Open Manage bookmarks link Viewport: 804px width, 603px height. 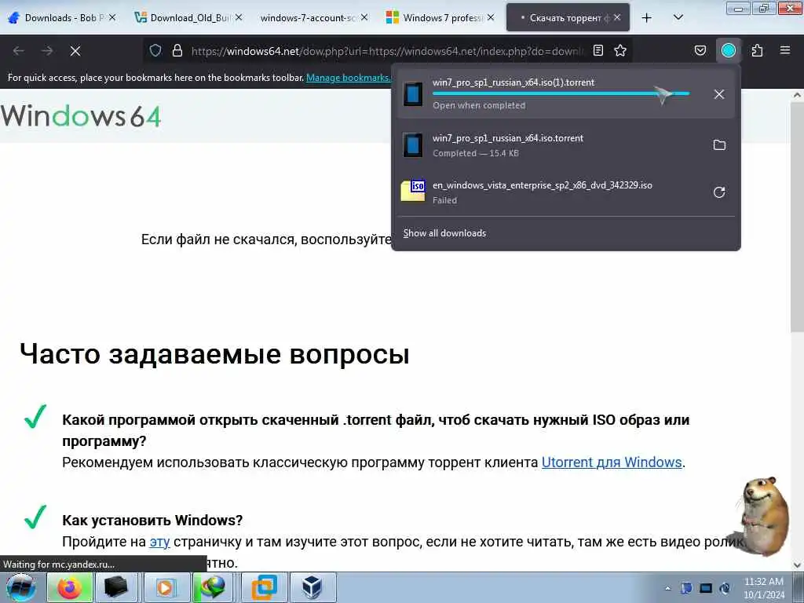(x=348, y=78)
